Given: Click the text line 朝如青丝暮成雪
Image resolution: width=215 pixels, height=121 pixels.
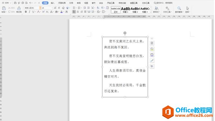Looking at the screenshot, I should pos(116,62).
